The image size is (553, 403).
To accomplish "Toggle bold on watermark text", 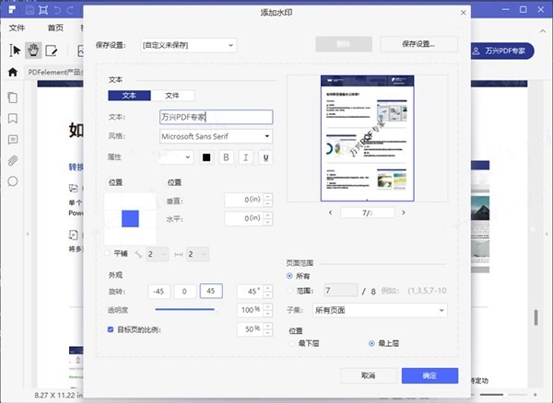I will (226, 157).
